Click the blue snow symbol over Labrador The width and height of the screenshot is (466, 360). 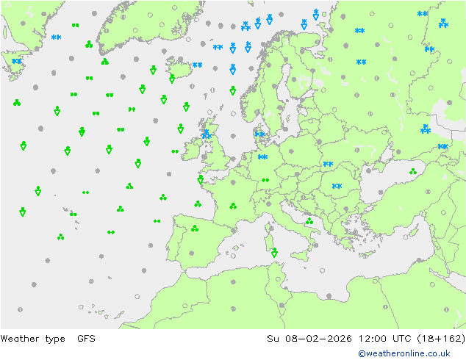point(16,61)
